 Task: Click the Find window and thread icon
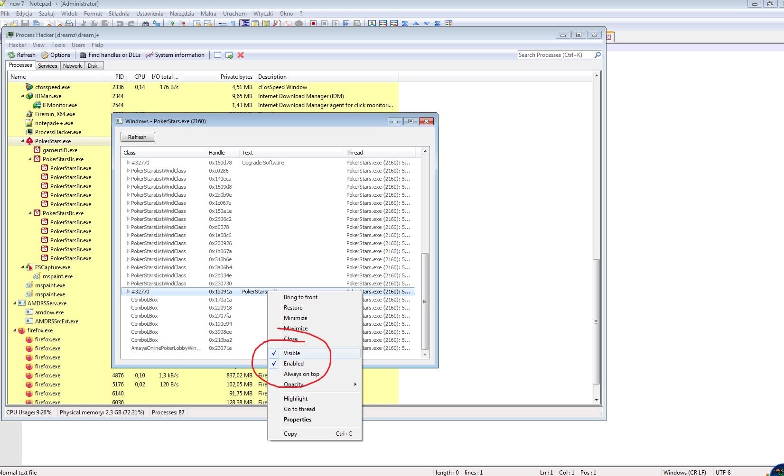coord(229,55)
